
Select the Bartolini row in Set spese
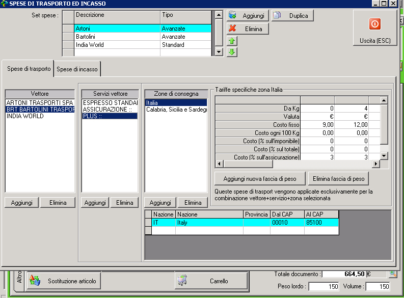pos(117,37)
